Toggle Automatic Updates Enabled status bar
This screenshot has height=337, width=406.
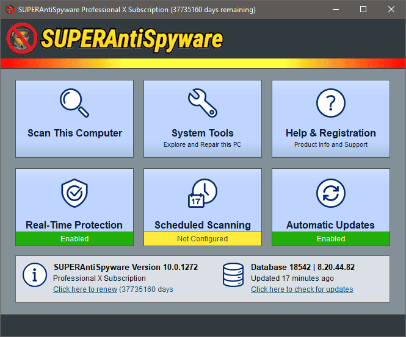click(x=331, y=238)
